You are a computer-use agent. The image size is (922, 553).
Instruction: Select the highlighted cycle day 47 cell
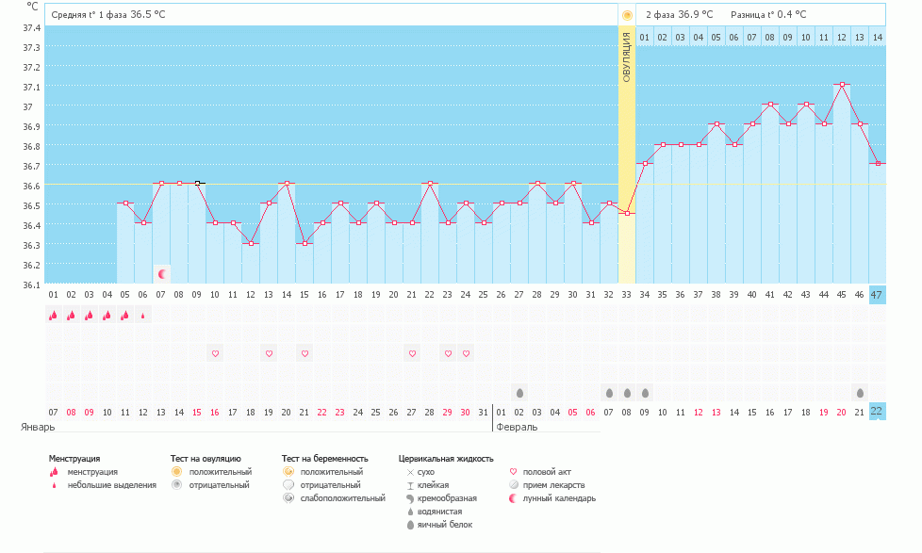878,295
